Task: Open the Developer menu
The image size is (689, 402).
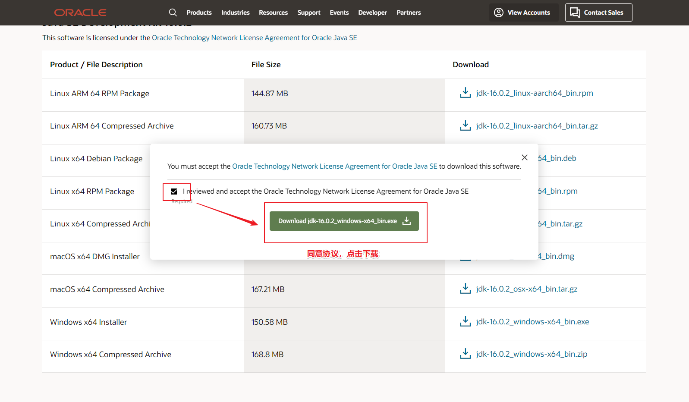Action: point(372,13)
